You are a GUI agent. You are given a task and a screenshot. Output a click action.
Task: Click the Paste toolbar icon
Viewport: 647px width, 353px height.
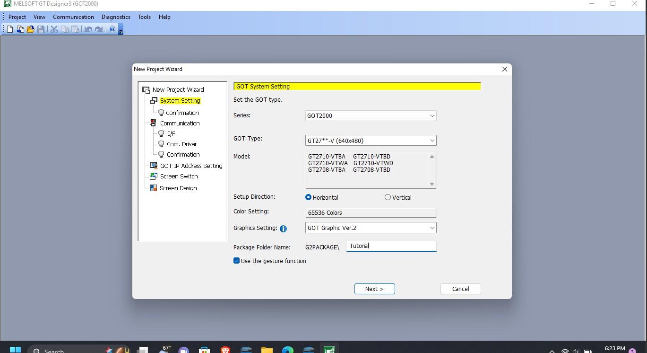click(x=75, y=29)
